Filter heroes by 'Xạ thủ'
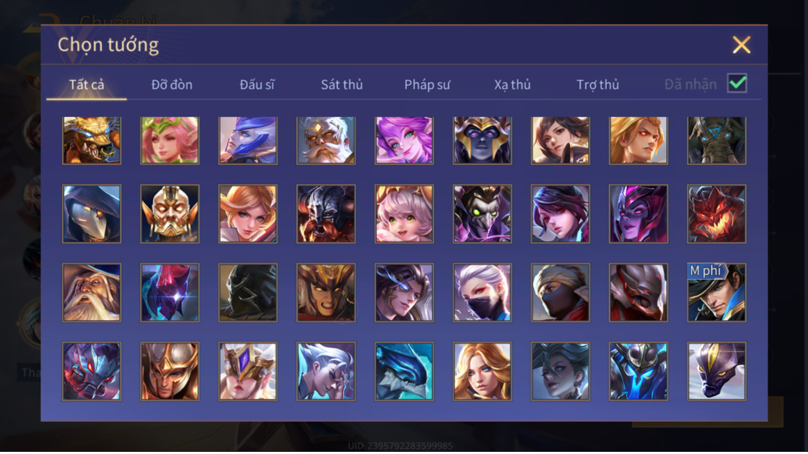 click(512, 84)
